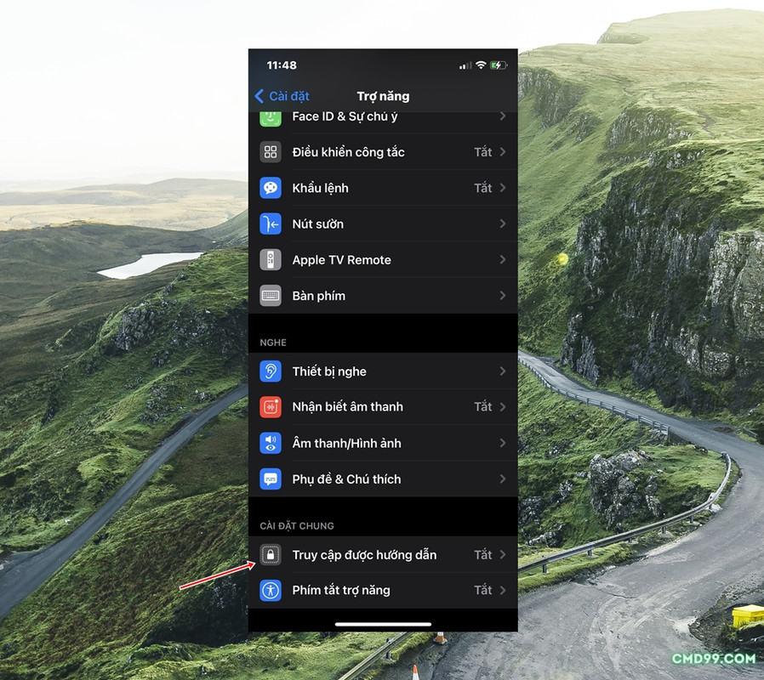Open Apple TV Remote settings
This screenshot has height=680, width=764.
coord(383,260)
